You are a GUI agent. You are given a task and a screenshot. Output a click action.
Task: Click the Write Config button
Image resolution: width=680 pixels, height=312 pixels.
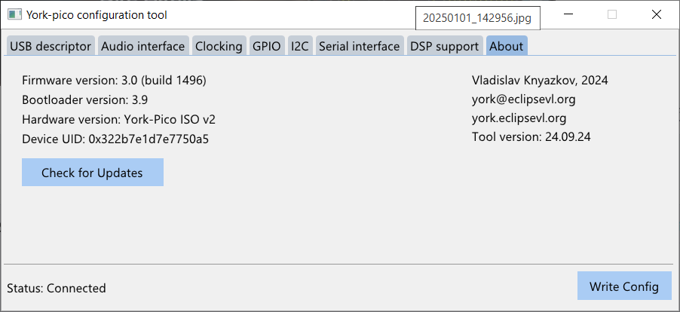click(x=624, y=286)
